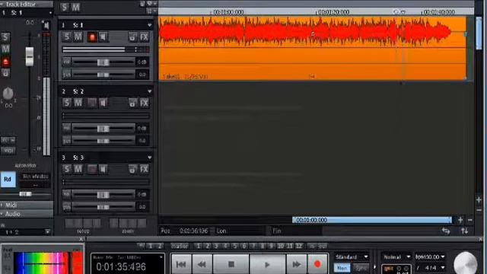
Task: Click skip to start transport button
Action: tap(181, 264)
